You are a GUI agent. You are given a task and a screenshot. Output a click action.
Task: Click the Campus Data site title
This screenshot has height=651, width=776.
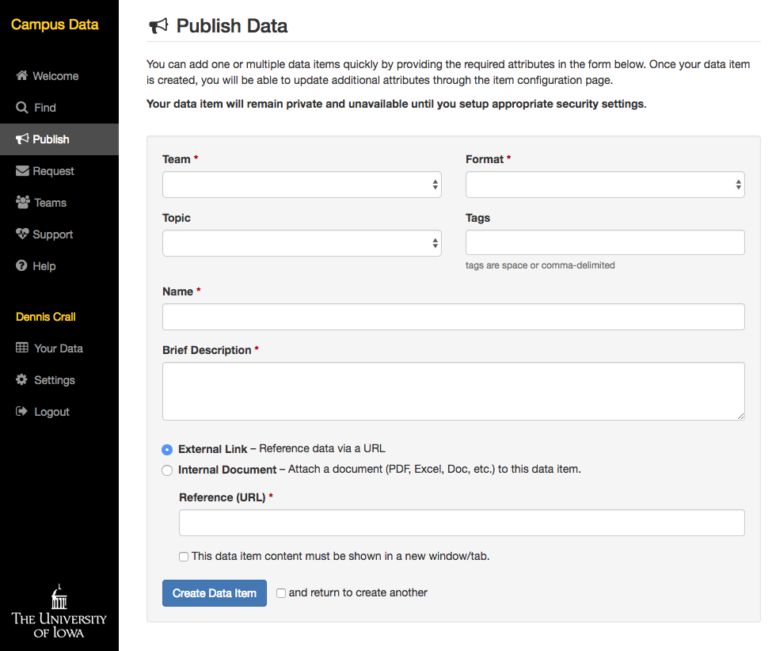[x=55, y=25]
